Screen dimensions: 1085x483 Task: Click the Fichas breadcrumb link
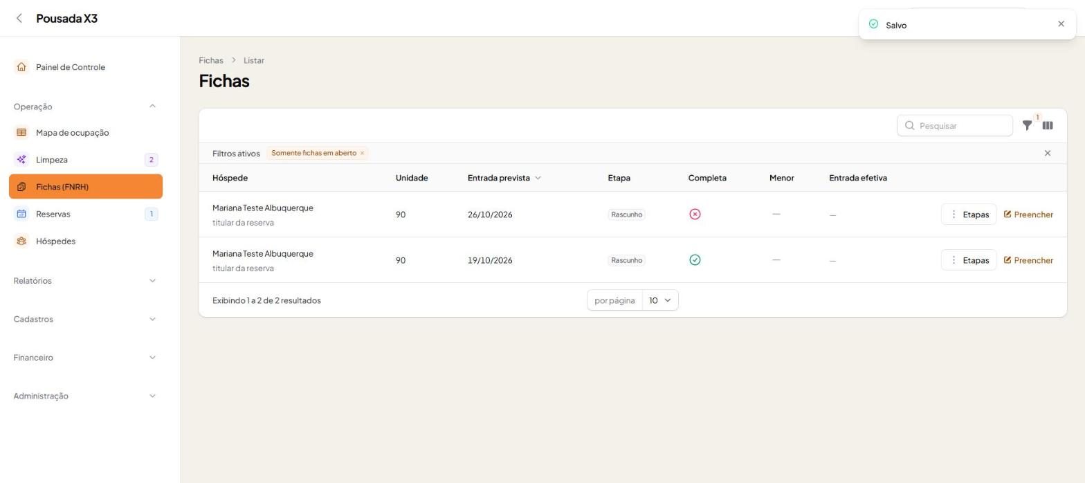point(211,60)
